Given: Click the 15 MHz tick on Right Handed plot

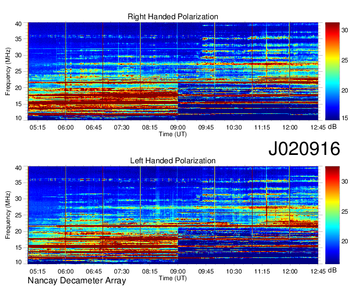Looking at the screenshot, I should 18,104.
